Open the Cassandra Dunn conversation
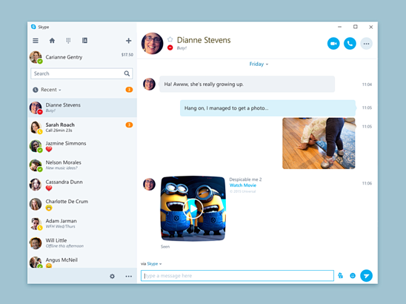406x304 pixels. 82,185
